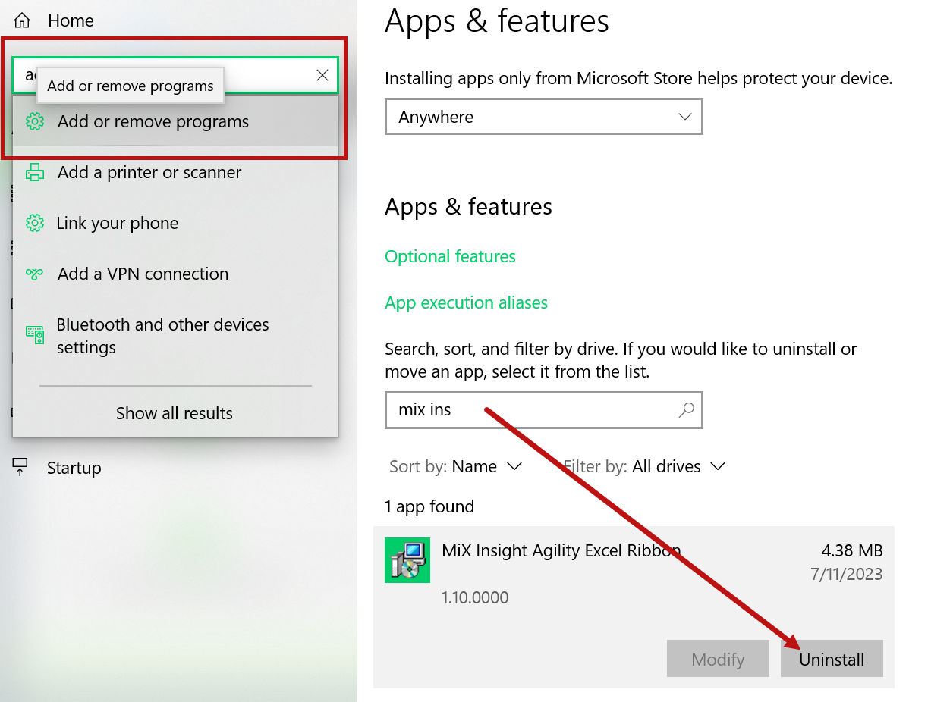Screen dimensions: 931x702
Task: Expand the Filter by All drives dropdown
Action: [x=644, y=466]
